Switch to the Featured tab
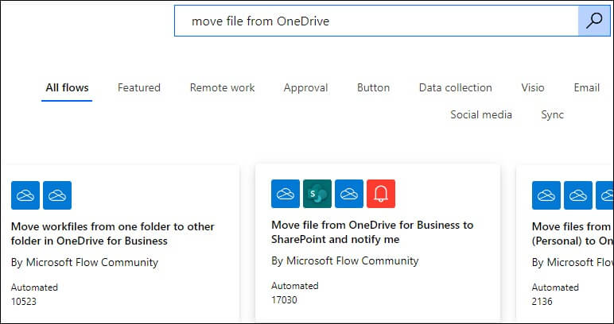The width and height of the screenshot is (614, 324). point(139,87)
